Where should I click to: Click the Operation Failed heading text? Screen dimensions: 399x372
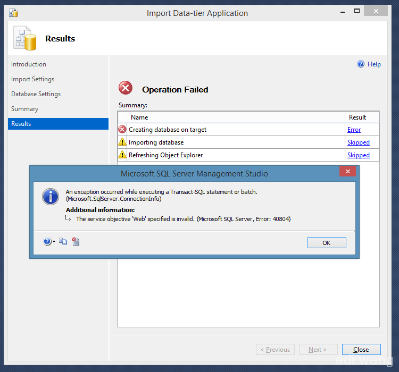point(175,90)
